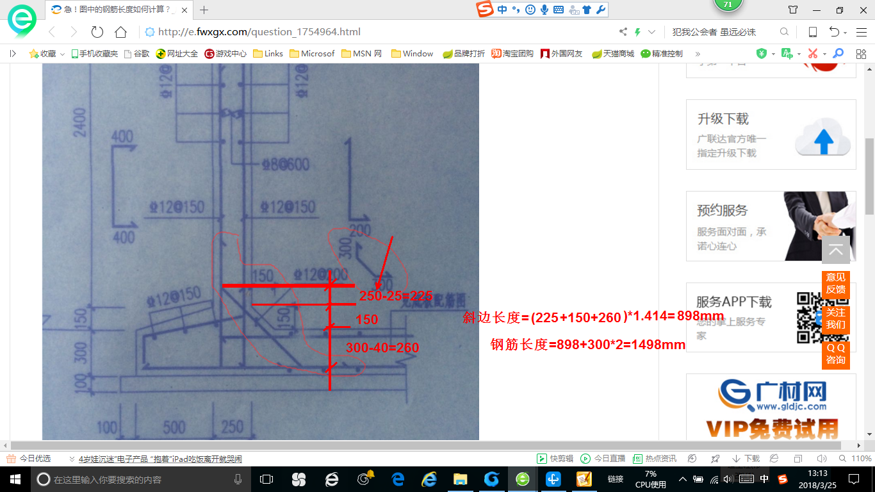This screenshot has width=875, height=492.
Task: Open the 网址大全 bookmark
Action: (177, 54)
